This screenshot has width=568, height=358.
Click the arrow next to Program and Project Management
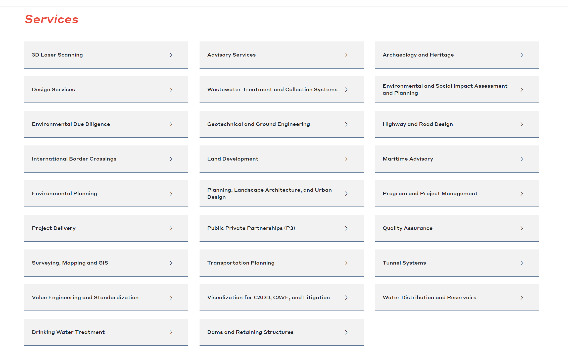point(522,194)
